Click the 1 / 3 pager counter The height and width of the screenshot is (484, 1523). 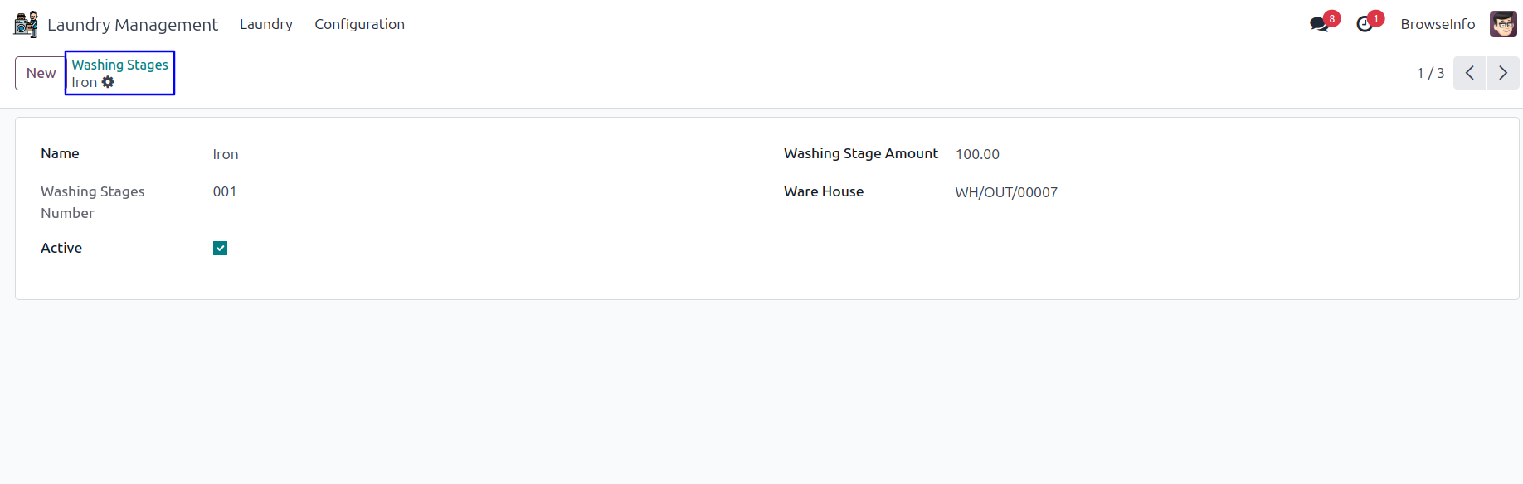click(1430, 73)
